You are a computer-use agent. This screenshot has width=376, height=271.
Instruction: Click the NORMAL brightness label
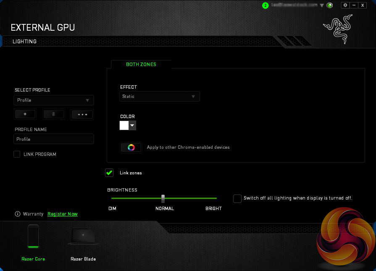165,208
